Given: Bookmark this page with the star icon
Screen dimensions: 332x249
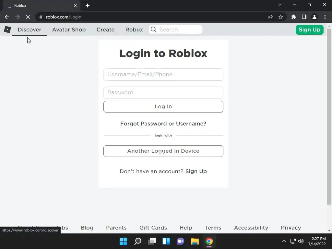Looking at the screenshot, I should pyautogui.click(x=281, y=17).
